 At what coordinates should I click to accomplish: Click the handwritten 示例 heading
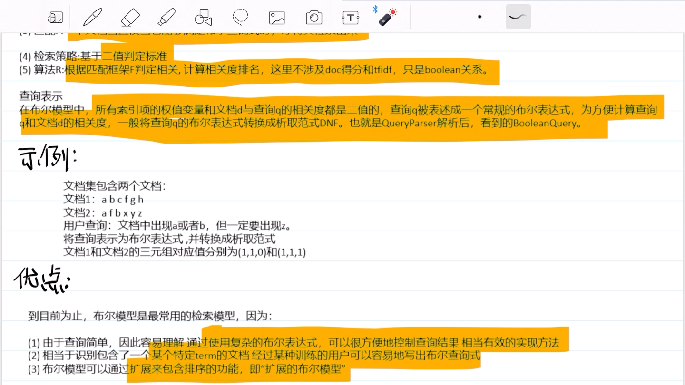pos(47,158)
